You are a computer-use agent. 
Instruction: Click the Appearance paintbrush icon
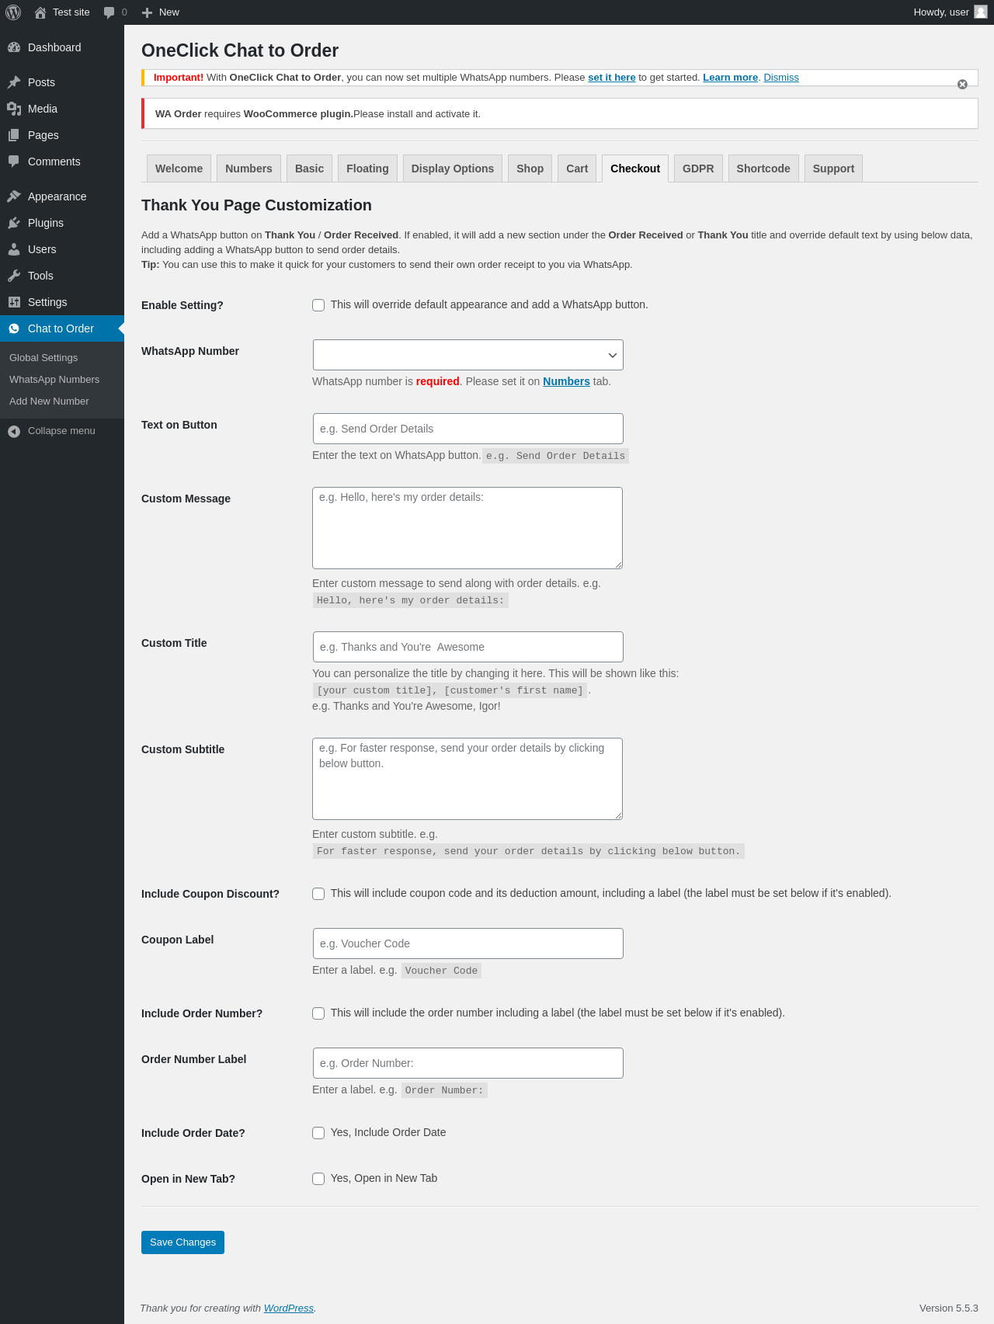tap(14, 196)
